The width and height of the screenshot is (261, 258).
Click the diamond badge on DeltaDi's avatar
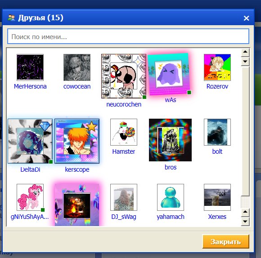45,126
